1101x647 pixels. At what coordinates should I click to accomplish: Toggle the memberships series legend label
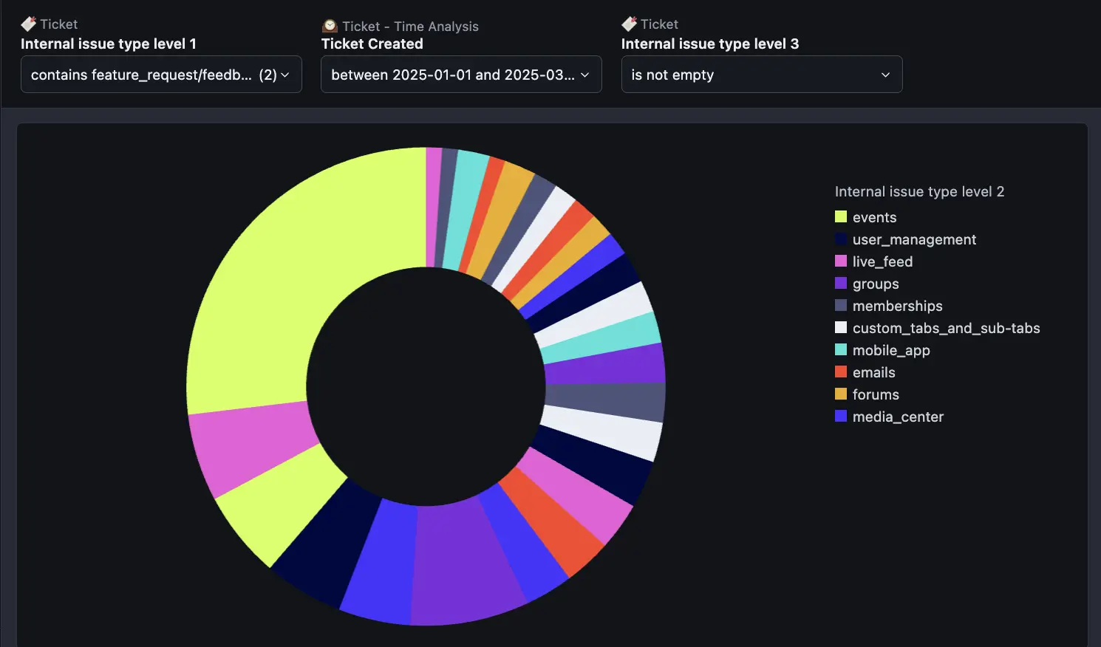point(897,306)
